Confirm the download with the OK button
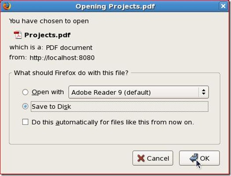 [x=199, y=158]
